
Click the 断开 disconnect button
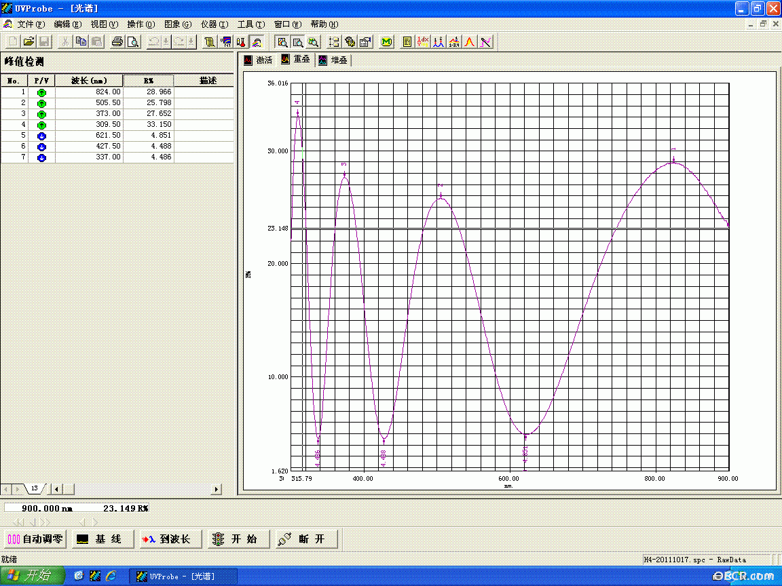306,539
